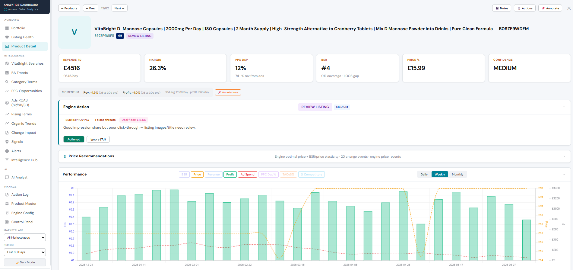Viewport: 573px width, 270px height.
Task: Toggle Revenue series on Performance chart
Action: click(214, 175)
